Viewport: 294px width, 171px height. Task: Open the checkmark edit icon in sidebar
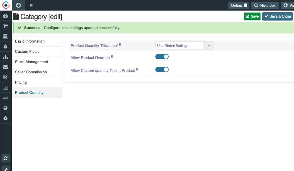[x=5, y=77]
